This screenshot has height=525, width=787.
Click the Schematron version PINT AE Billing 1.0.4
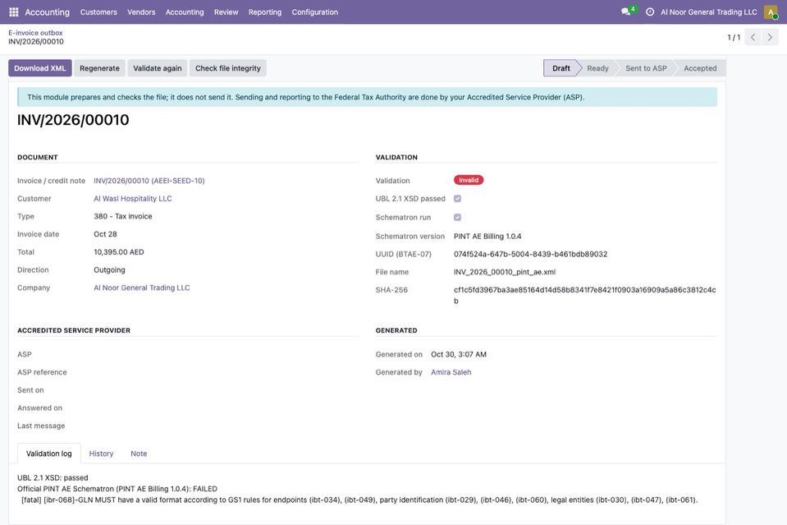[487, 236]
